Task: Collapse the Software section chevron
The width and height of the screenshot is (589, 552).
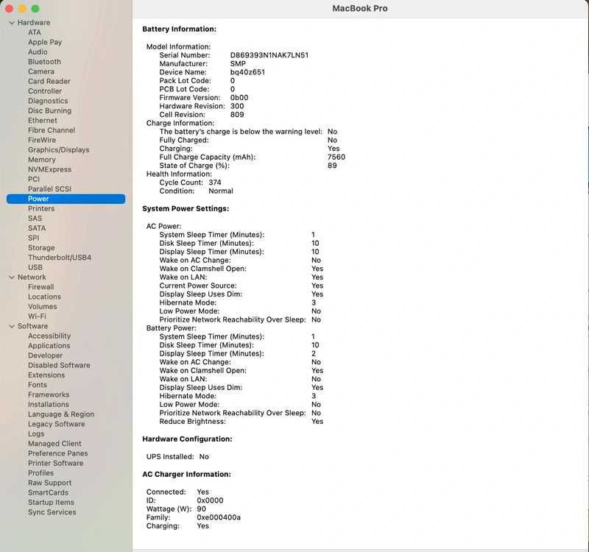Action: point(12,327)
